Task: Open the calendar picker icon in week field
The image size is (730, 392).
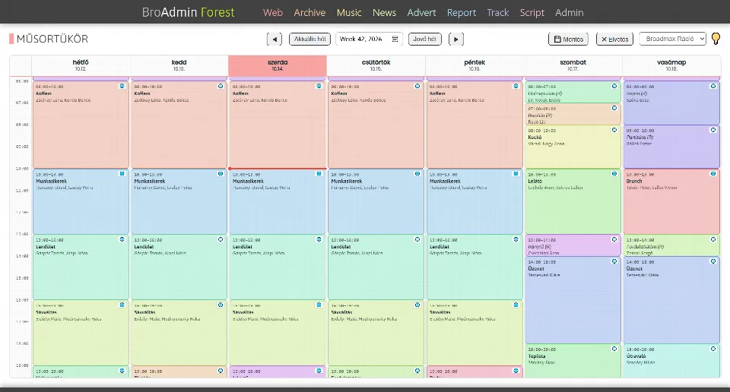Action: (x=395, y=39)
